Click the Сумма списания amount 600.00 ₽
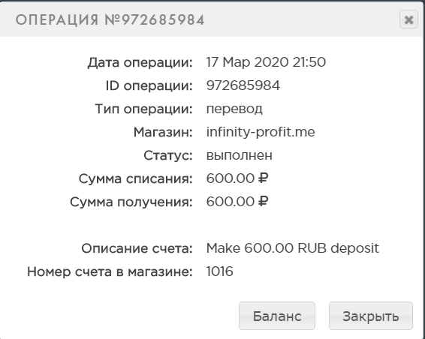The height and width of the screenshot is (339, 425). pyautogui.click(x=237, y=178)
